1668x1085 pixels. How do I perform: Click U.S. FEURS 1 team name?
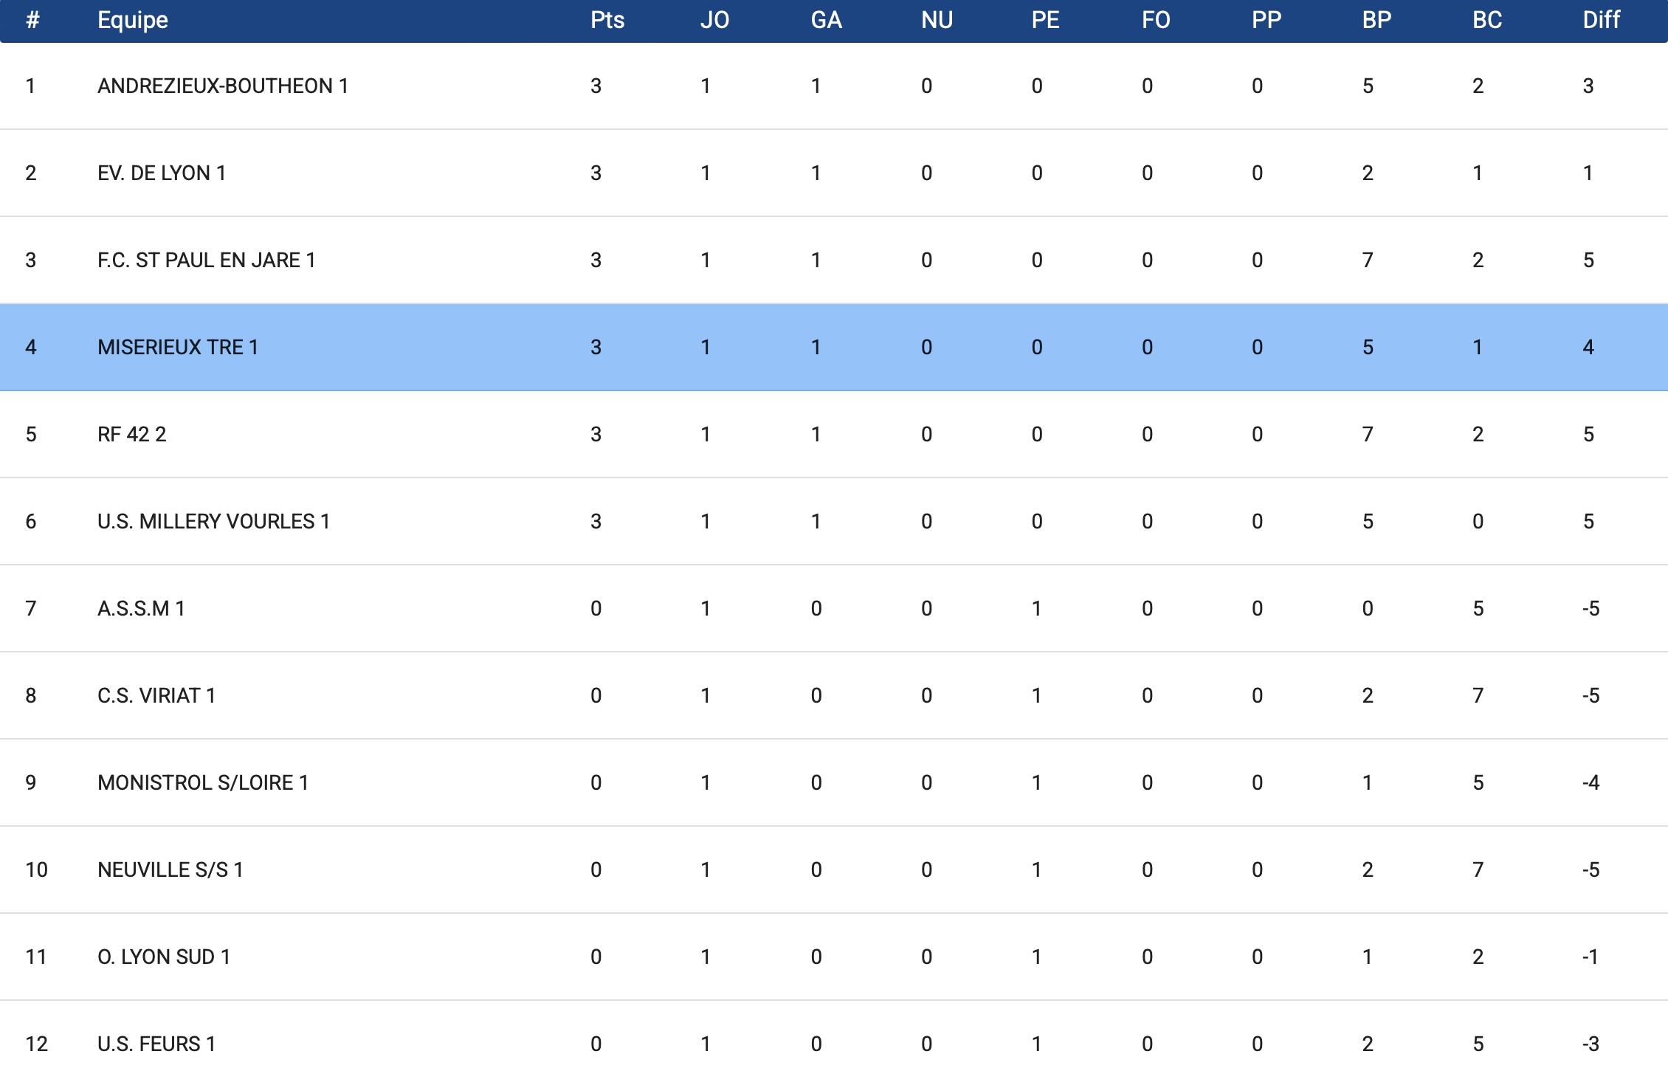(x=156, y=1044)
